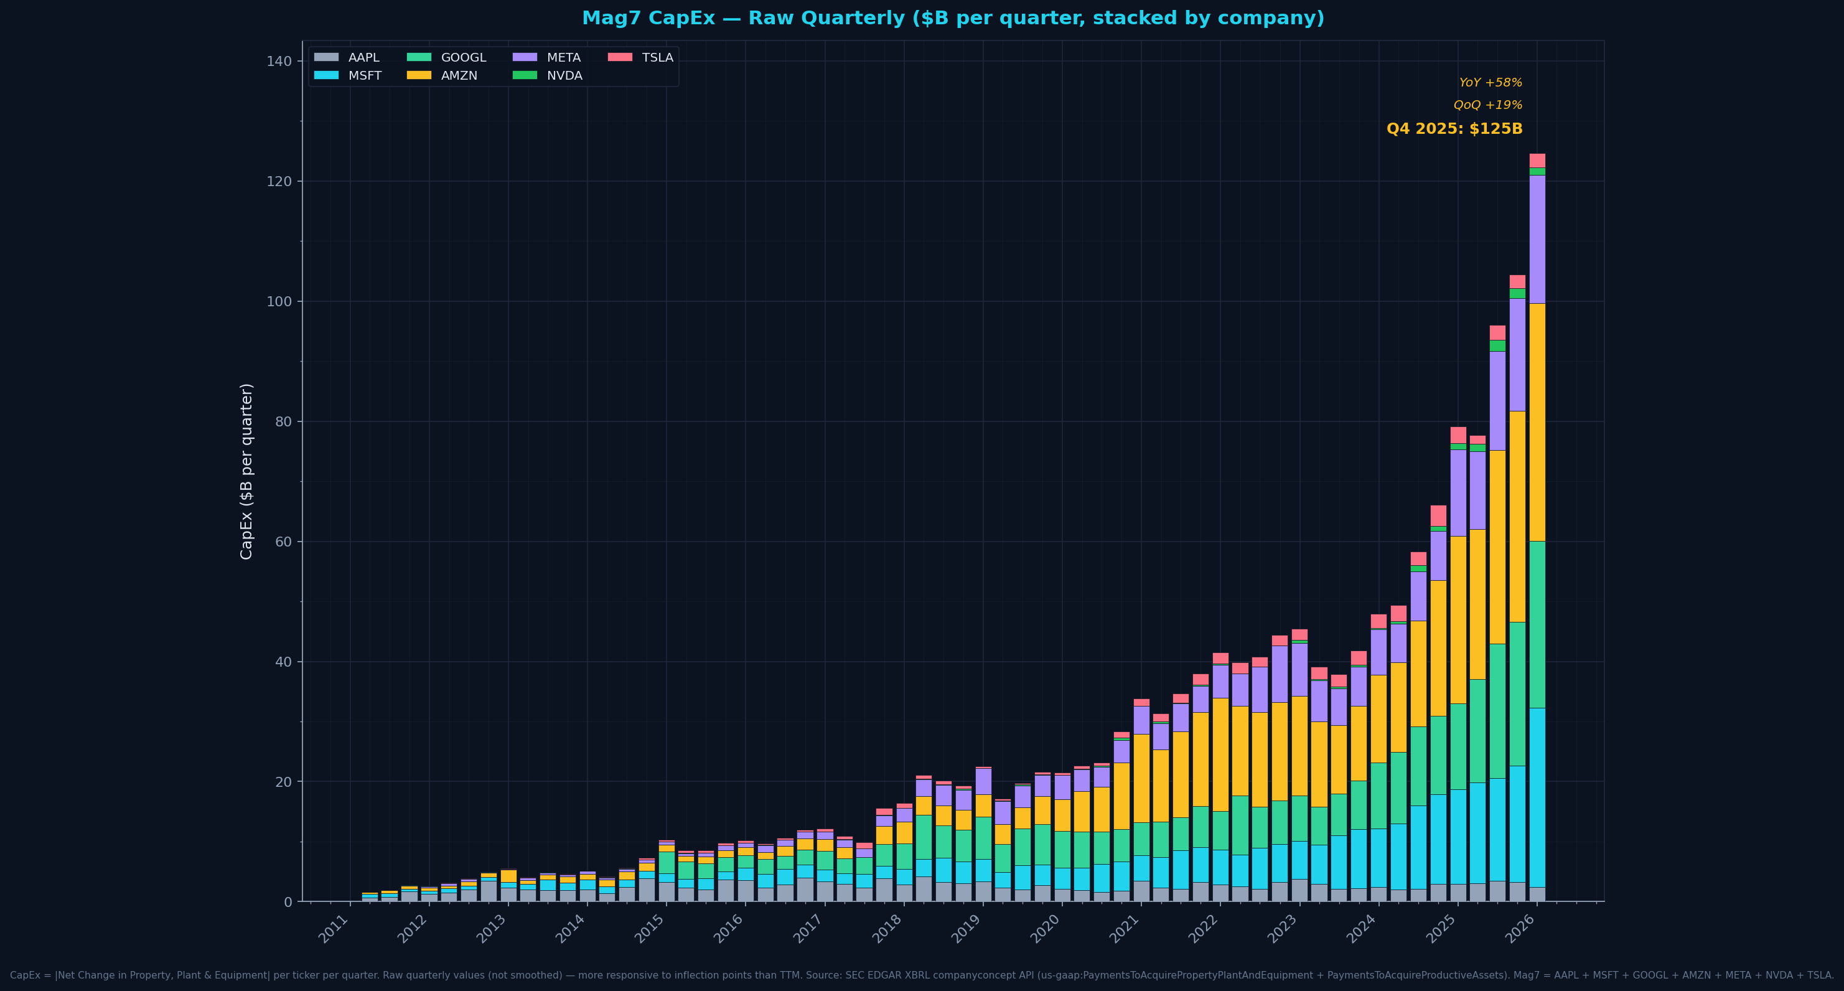Select the GOOGL legend color marker
The height and width of the screenshot is (991, 1844).
421,57
